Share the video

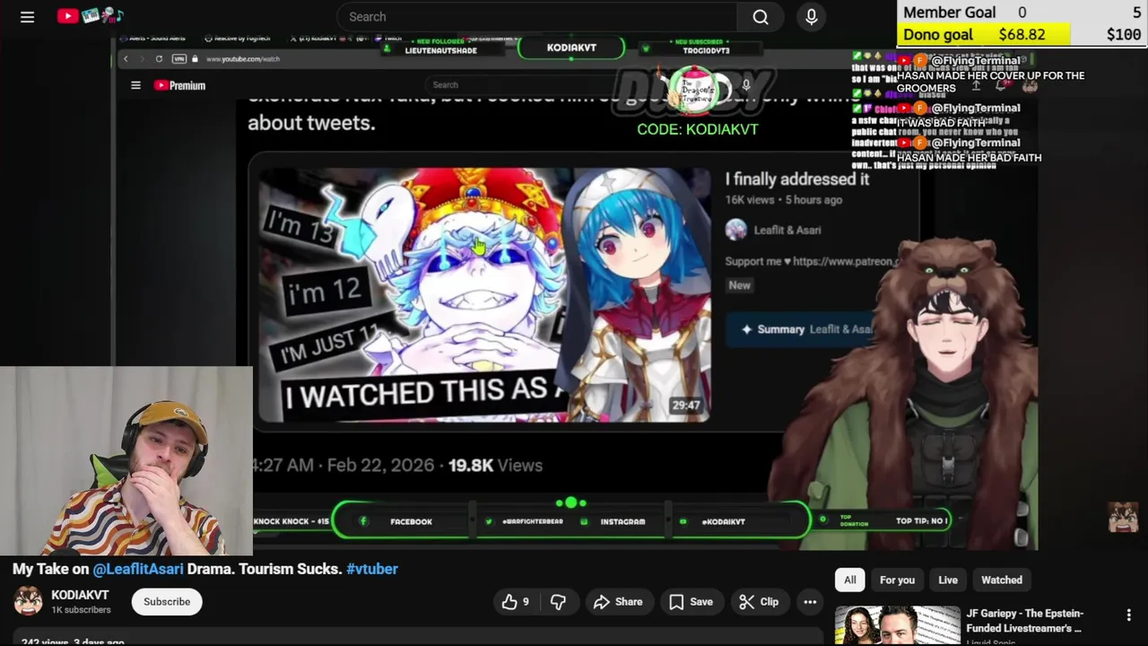click(618, 602)
